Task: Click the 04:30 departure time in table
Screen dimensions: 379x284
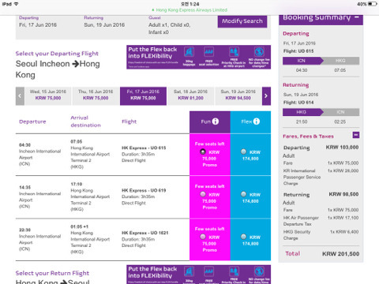Action: pos(24,145)
